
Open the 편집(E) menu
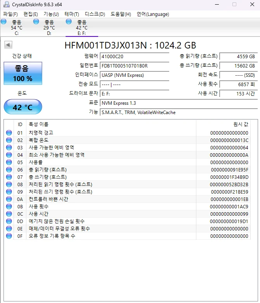pyautogui.click(x=31, y=14)
